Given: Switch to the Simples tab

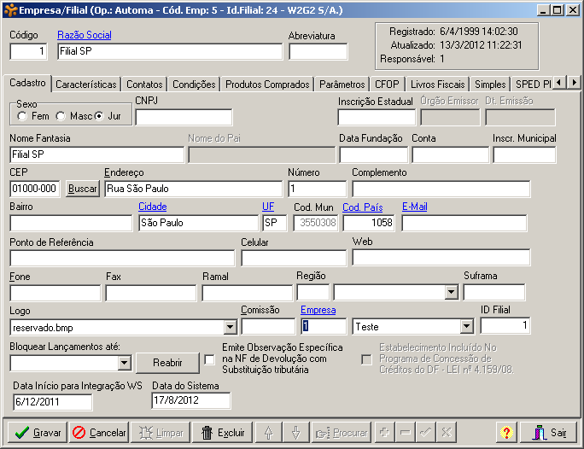Looking at the screenshot, I should (490, 85).
